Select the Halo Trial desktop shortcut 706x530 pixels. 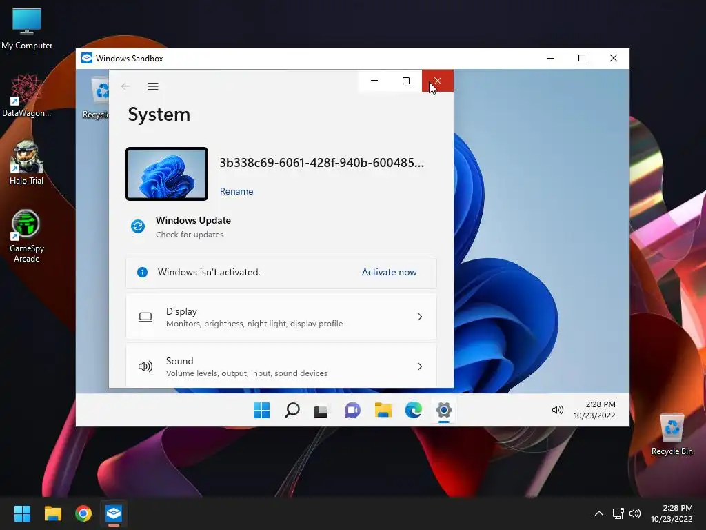tap(27, 163)
